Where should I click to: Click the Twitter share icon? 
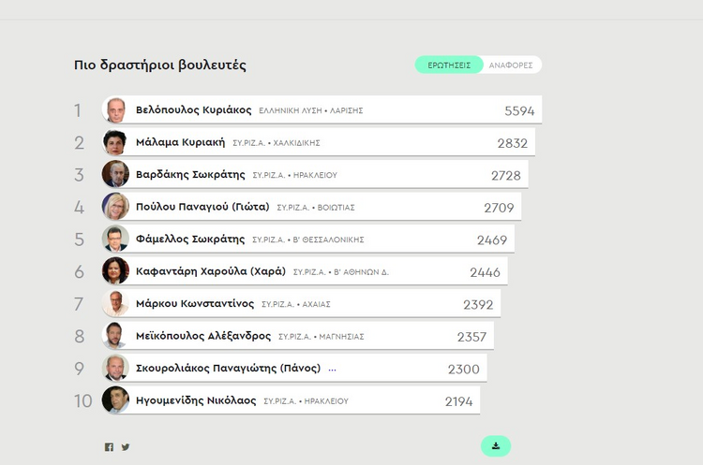coord(126,447)
